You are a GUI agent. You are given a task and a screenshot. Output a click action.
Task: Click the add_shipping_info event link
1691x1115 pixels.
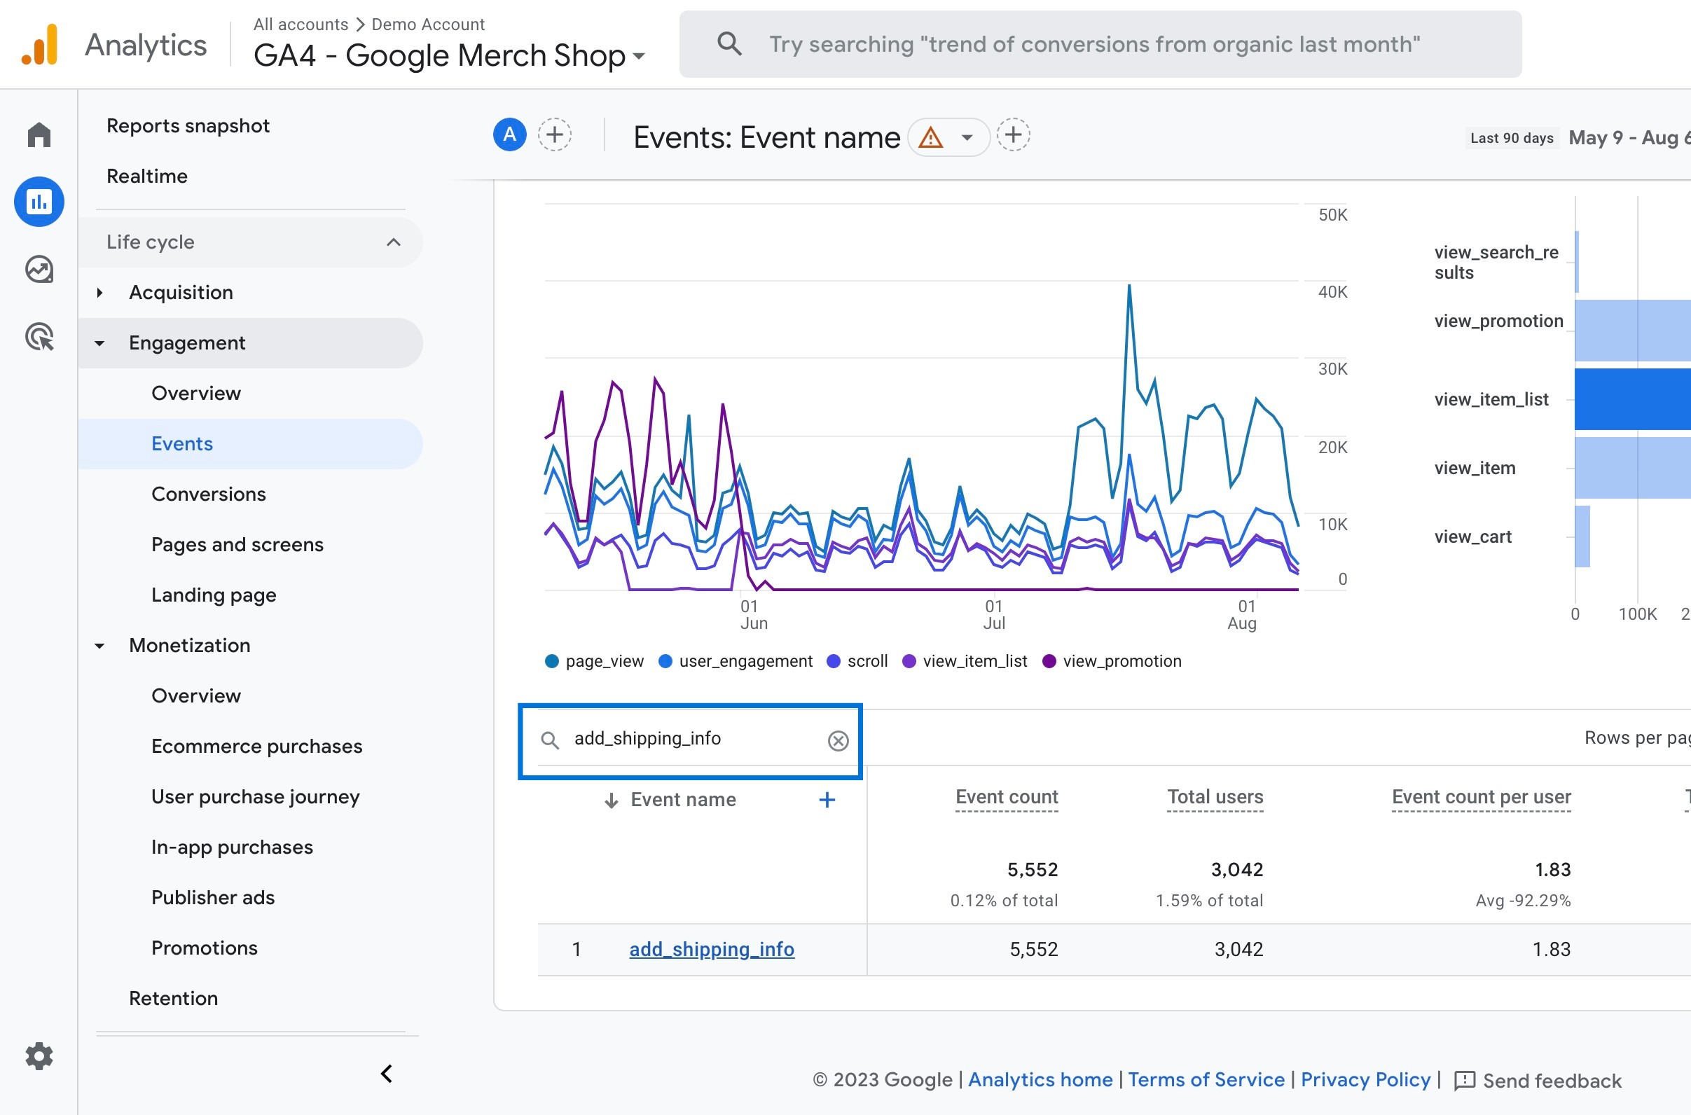pos(712,949)
